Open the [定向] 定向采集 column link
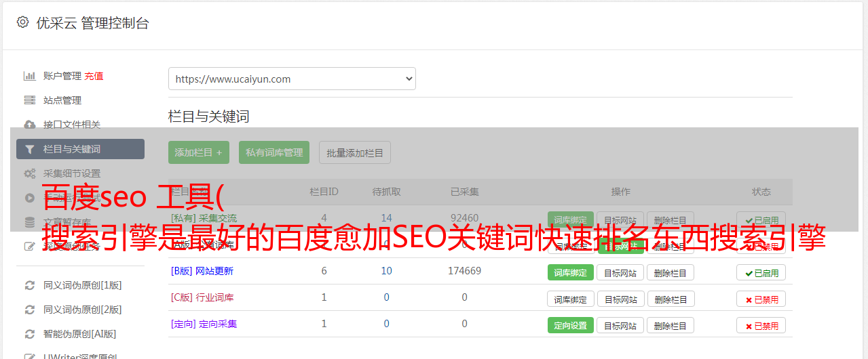Image resolution: width=868 pixels, height=359 pixels. 204,324
